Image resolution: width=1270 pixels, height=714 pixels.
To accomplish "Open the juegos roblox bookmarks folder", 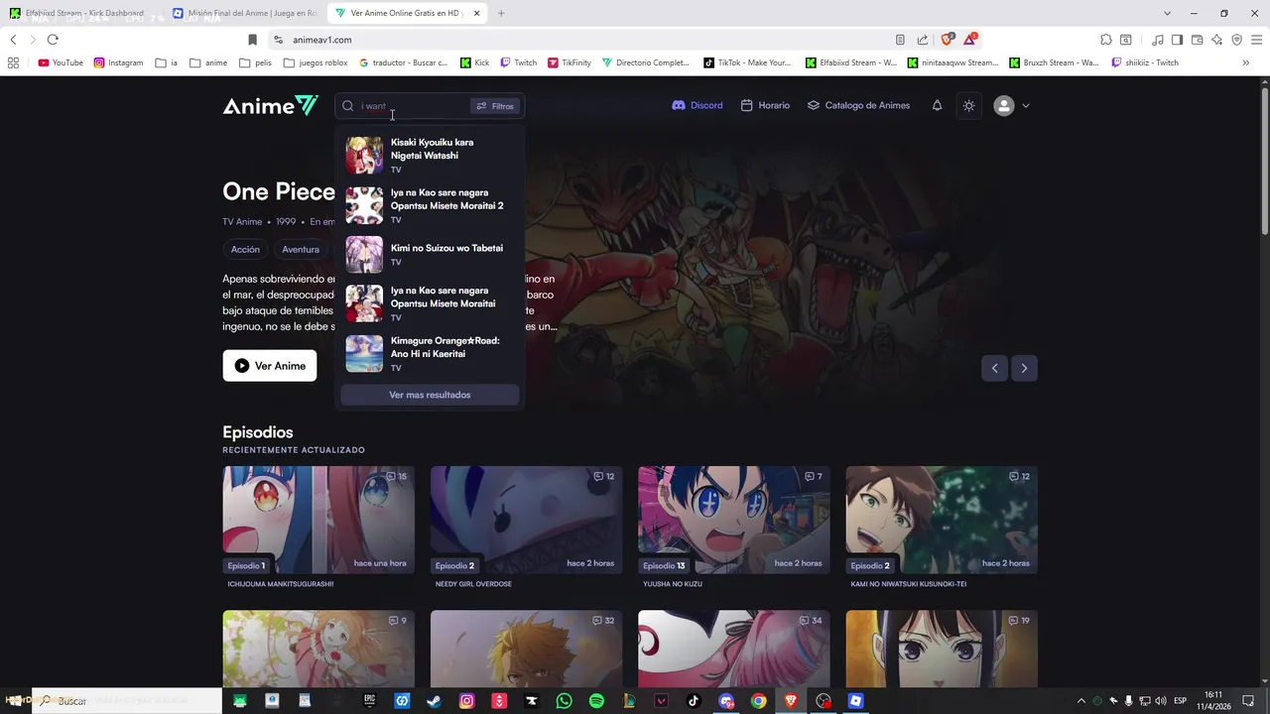I will (316, 62).
